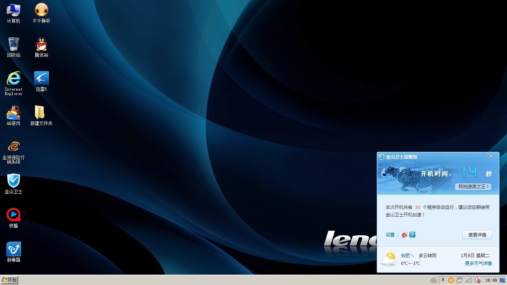507x285 pixels.
Task: Click the orange circle tray icon
Action: point(451,280)
